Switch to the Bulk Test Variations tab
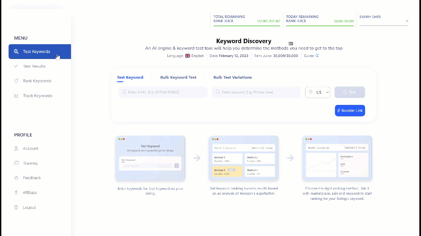Image resolution: width=421 pixels, height=236 pixels. click(233, 77)
